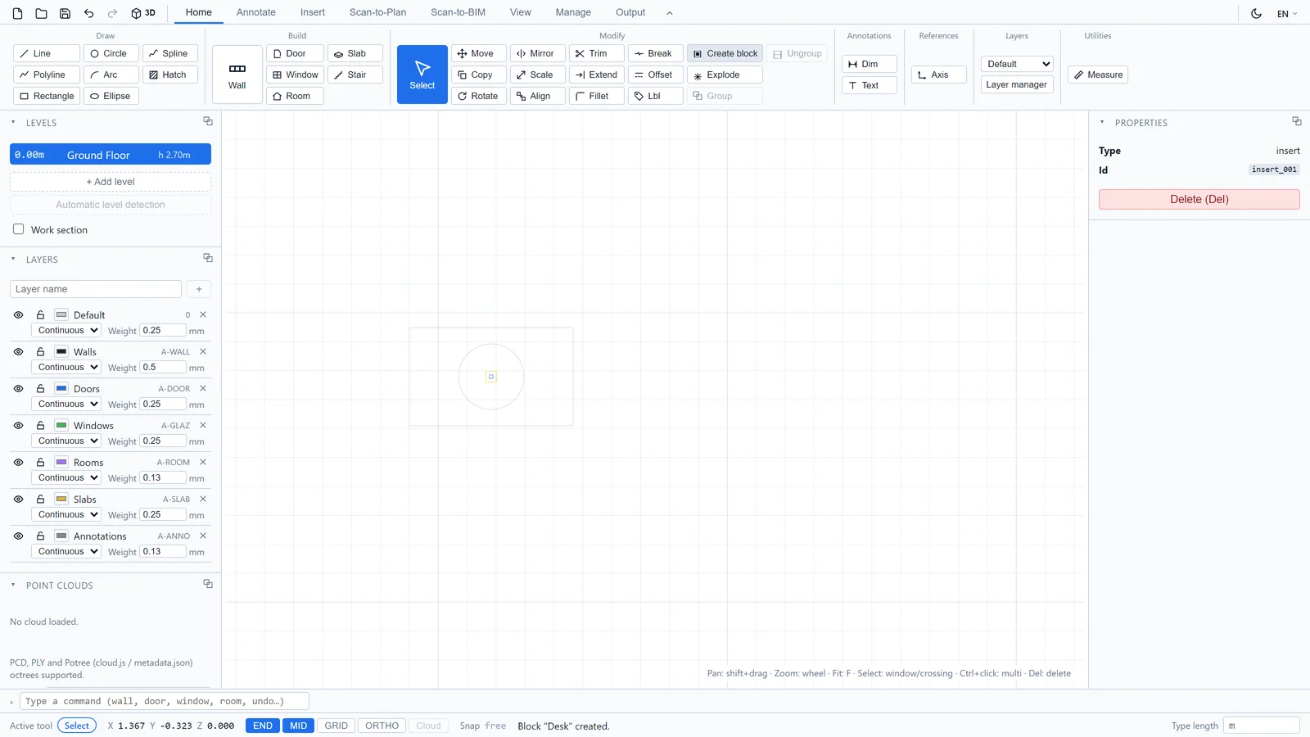The image size is (1310, 737).
Task: Activate the Stair tool
Action: pos(355,75)
